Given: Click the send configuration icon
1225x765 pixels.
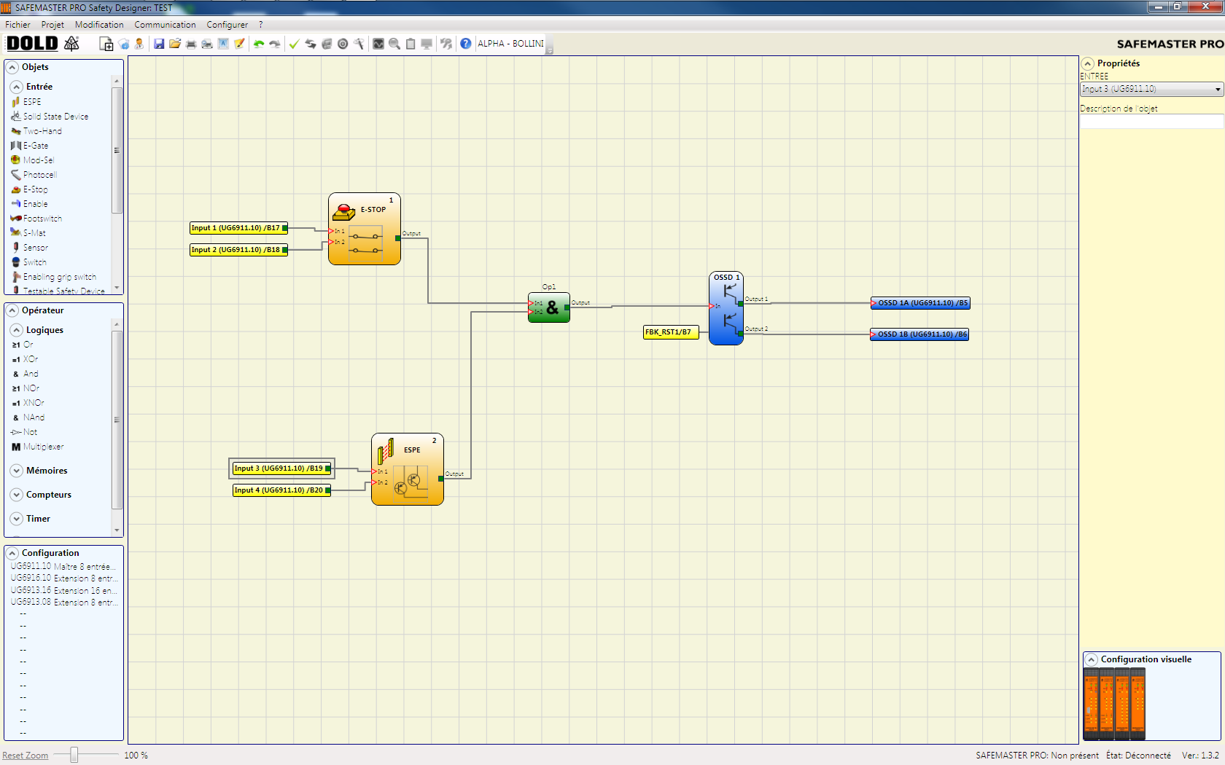Looking at the screenshot, I should tap(327, 44).
